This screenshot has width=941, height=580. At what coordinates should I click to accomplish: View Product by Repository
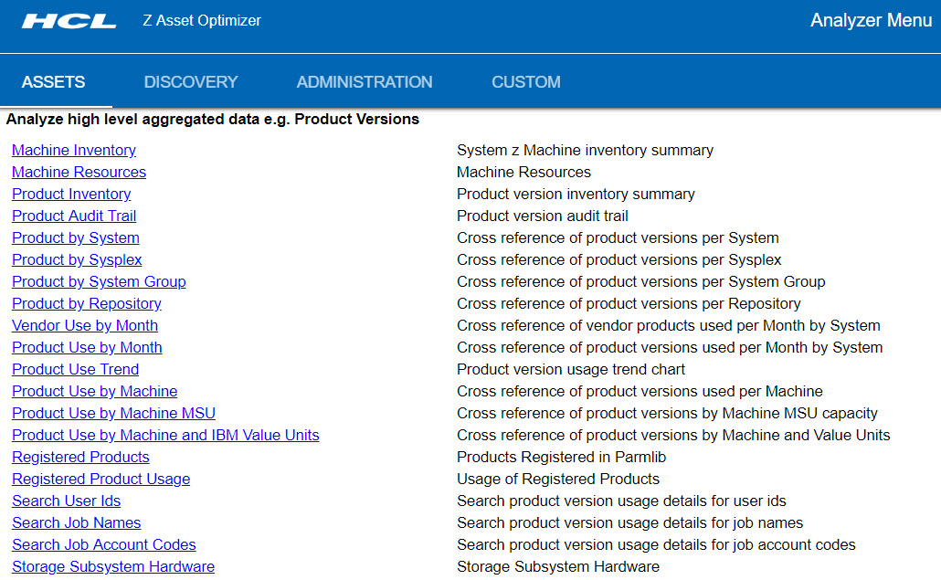click(x=86, y=303)
